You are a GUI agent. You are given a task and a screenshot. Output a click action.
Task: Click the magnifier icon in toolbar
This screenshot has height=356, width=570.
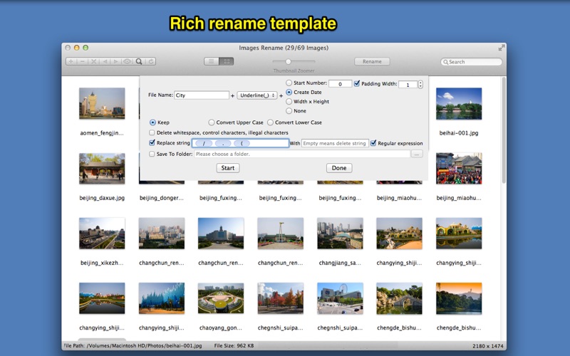[x=140, y=62]
